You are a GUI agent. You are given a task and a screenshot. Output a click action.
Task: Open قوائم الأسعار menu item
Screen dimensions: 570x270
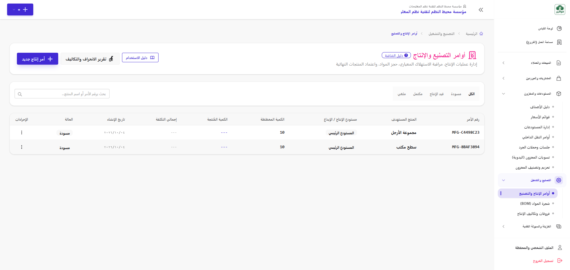tap(540, 117)
